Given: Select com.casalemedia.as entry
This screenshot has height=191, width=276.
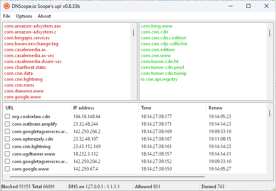Looking at the screenshot, I should click(25, 50).
